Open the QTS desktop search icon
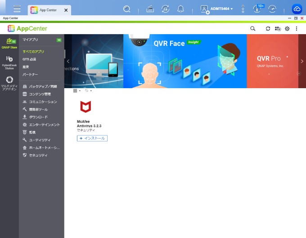 (x=126, y=9)
